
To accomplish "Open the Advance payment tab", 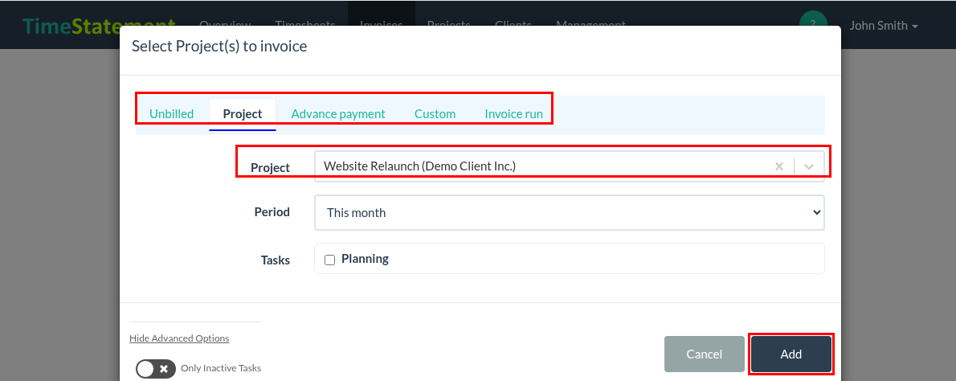I will (338, 114).
